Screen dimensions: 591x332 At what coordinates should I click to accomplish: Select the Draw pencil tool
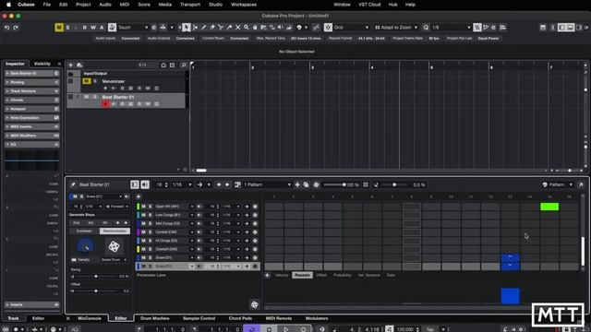pos(203,28)
